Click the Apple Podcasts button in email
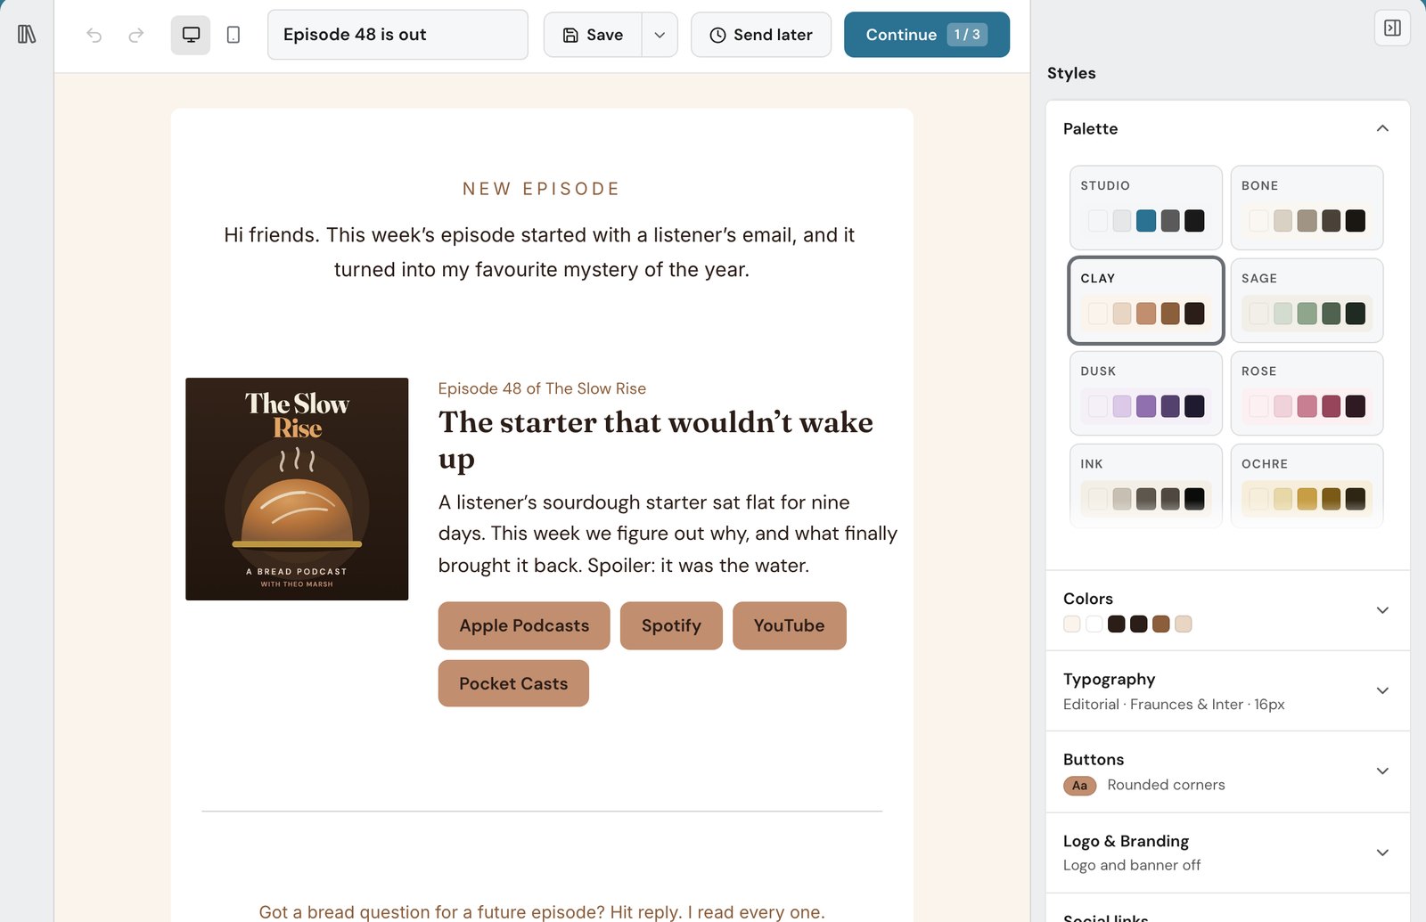This screenshot has height=922, width=1426. click(524, 625)
